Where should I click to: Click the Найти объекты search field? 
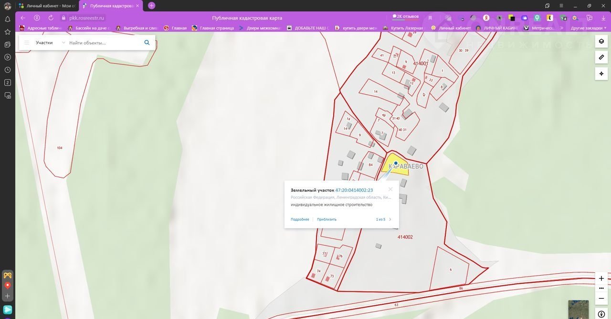[x=103, y=43]
